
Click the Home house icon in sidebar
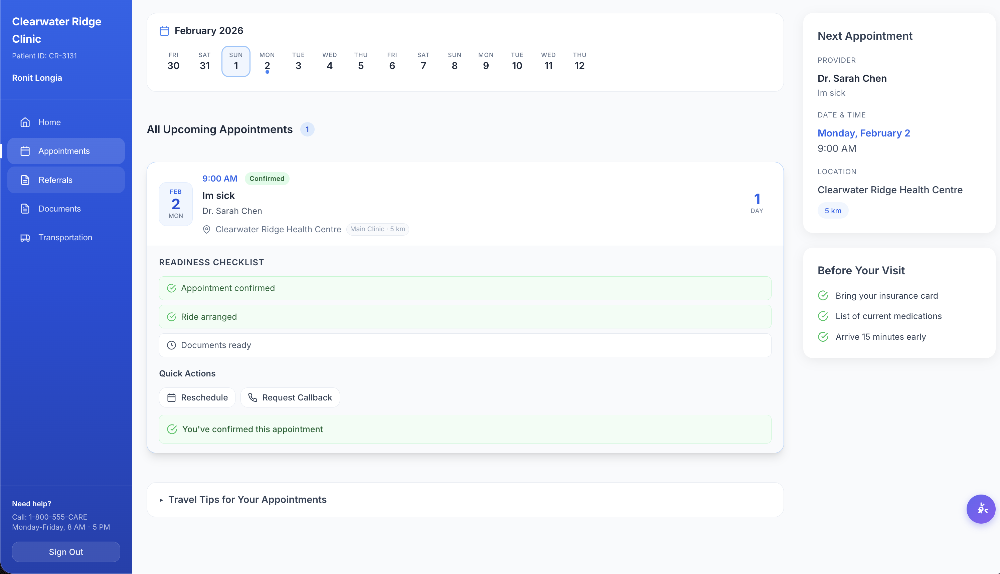point(25,122)
